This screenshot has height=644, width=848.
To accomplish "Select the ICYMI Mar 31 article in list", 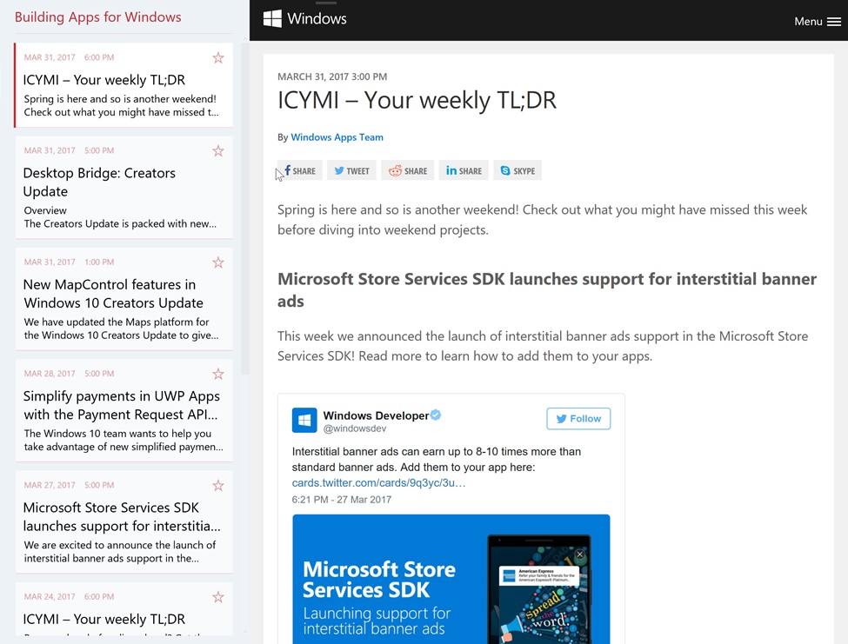I will [x=124, y=85].
